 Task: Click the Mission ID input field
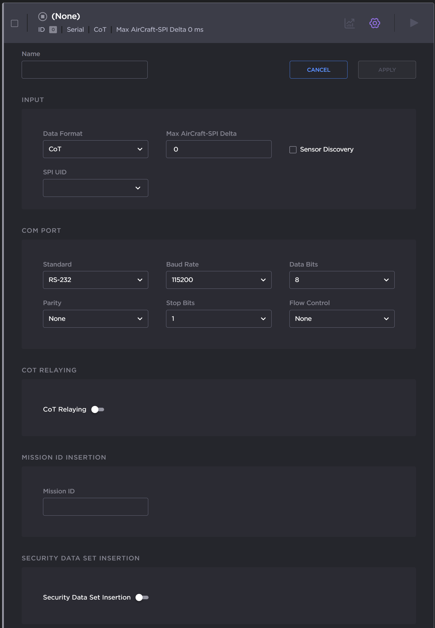(x=95, y=507)
